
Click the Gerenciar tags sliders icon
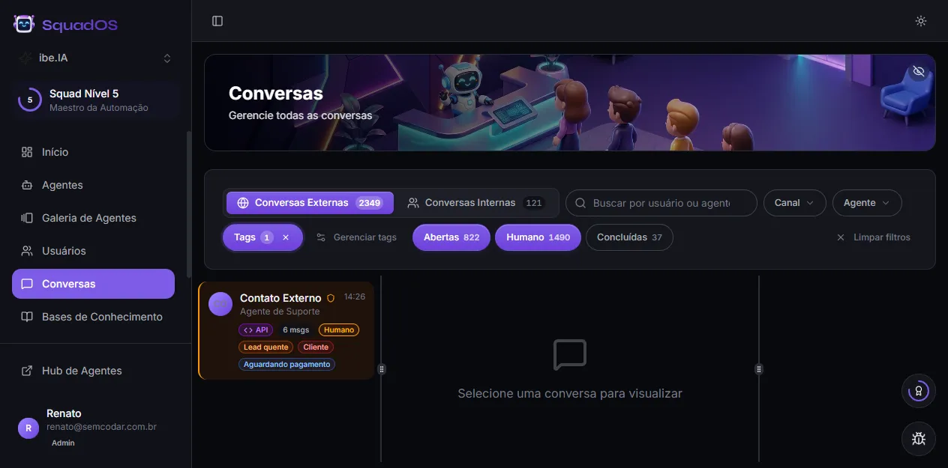321,237
